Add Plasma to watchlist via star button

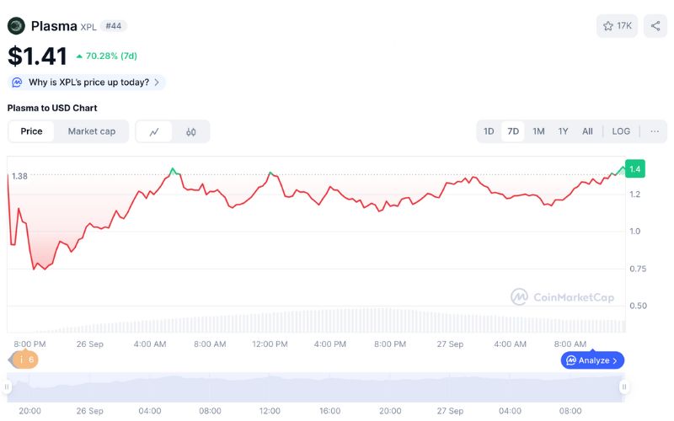617,26
